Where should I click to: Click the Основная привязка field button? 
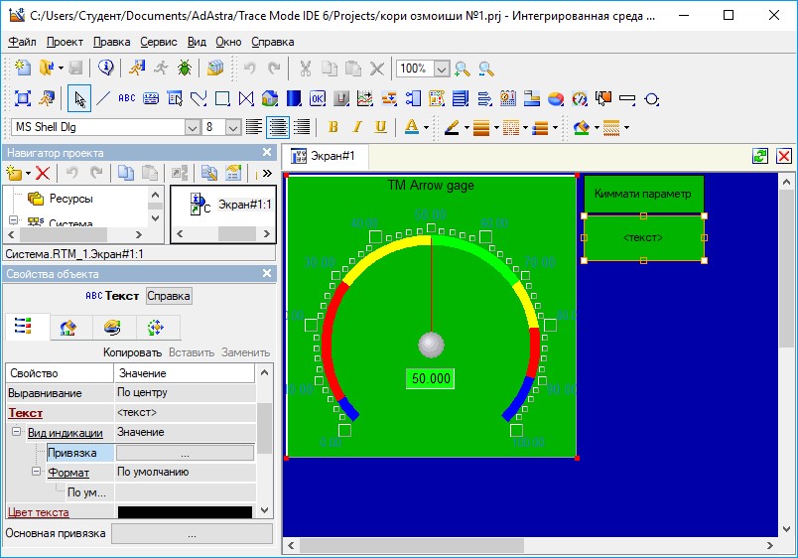coord(192,534)
